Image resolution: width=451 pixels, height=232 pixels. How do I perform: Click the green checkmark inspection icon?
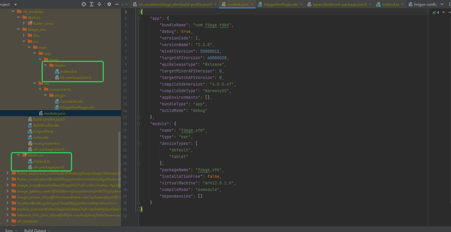(434, 12)
